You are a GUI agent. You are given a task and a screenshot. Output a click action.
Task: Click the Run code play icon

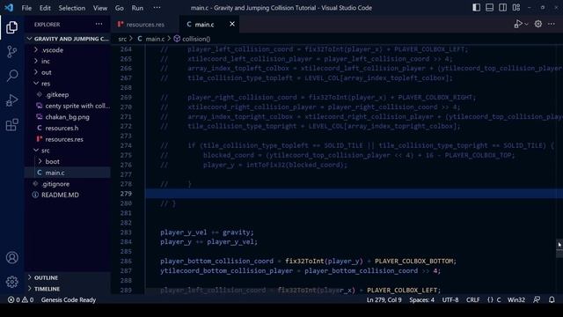[517, 24]
